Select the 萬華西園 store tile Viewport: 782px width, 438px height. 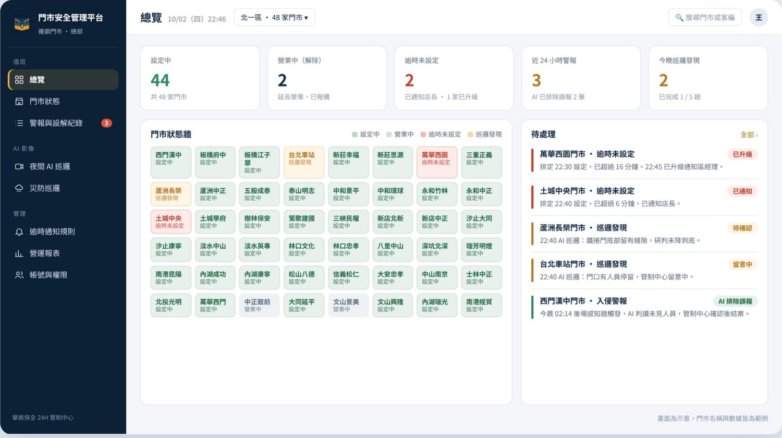coord(437,162)
